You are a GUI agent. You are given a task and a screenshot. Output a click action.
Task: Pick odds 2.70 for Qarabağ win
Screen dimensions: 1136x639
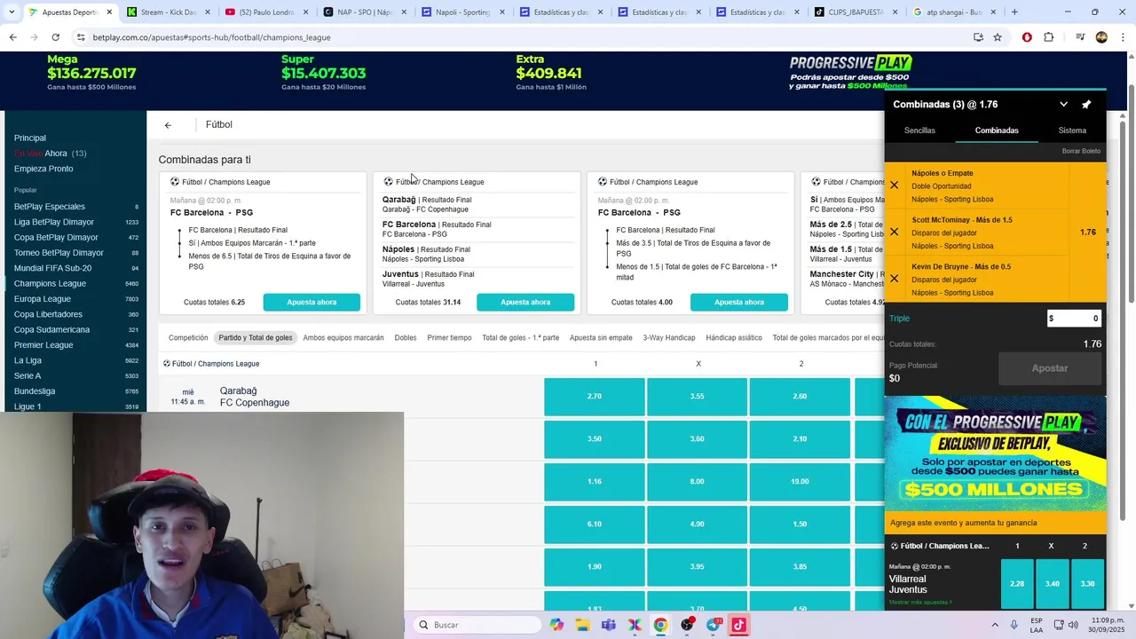[595, 397]
